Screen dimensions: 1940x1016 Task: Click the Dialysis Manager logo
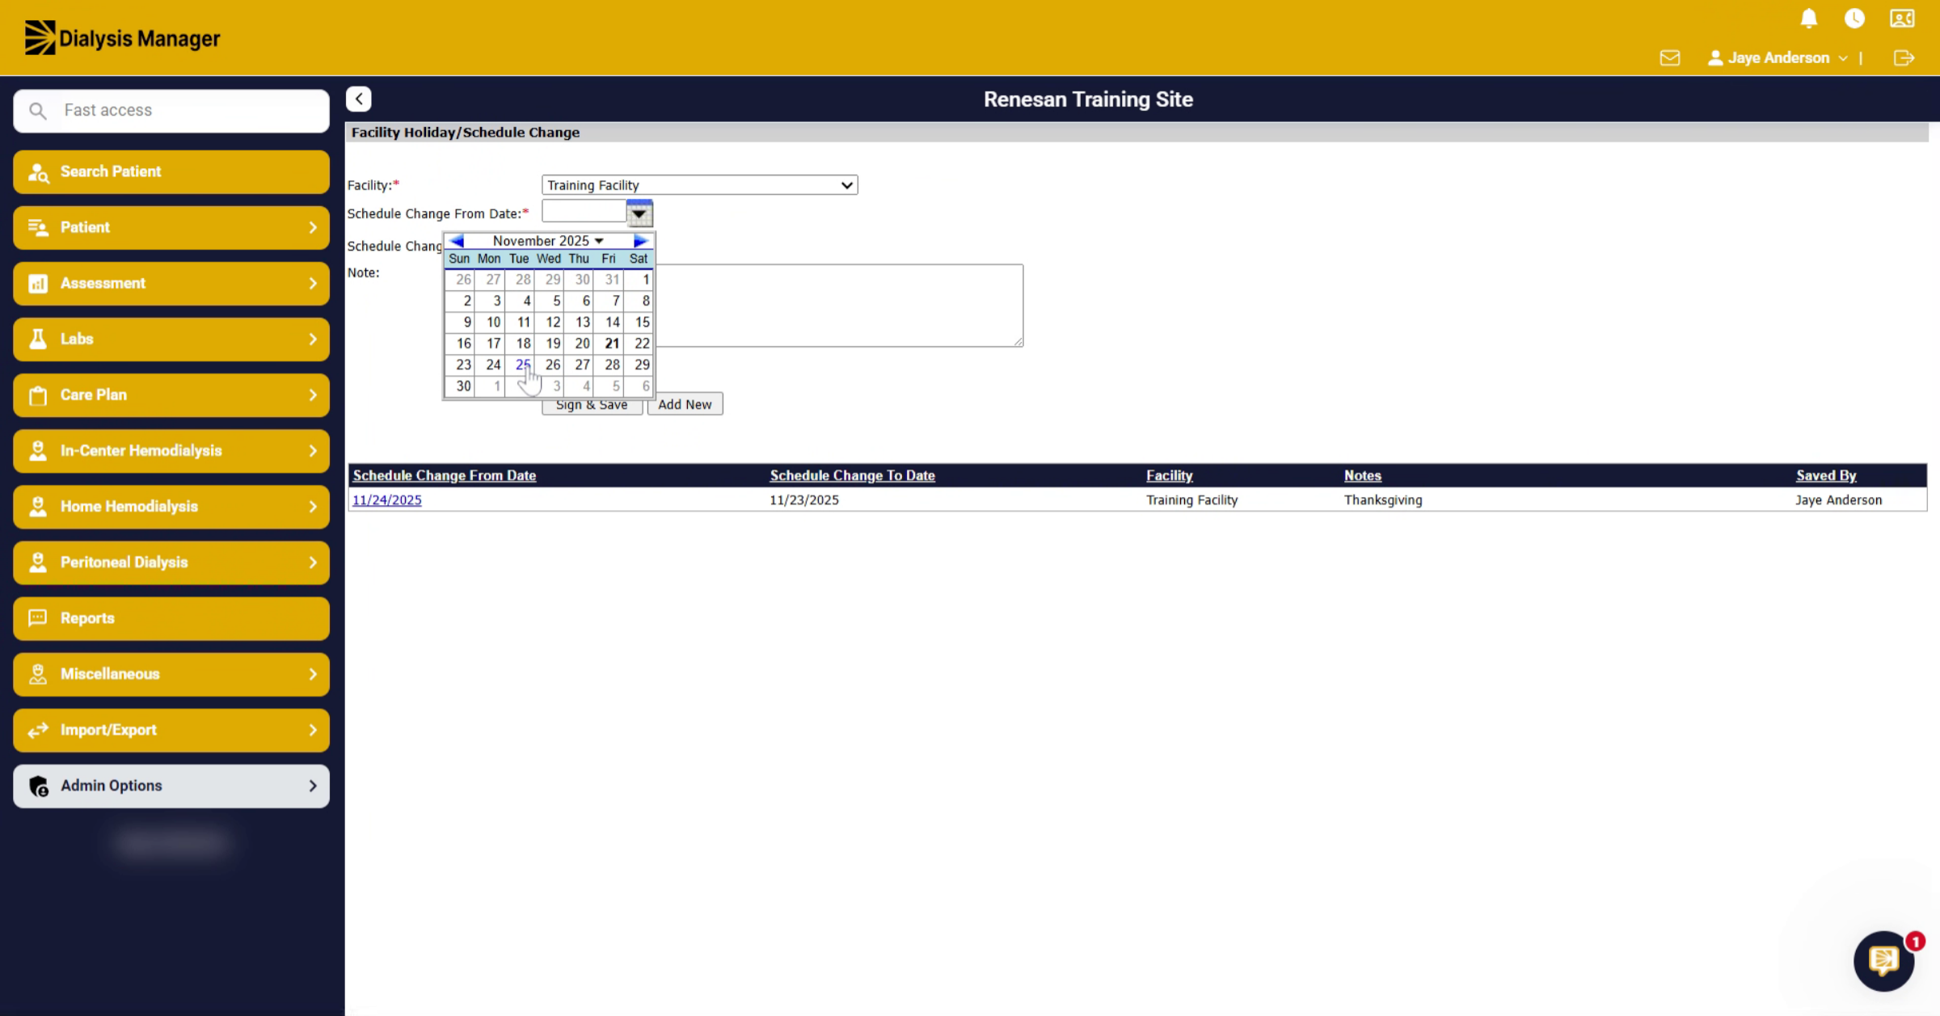(122, 38)
